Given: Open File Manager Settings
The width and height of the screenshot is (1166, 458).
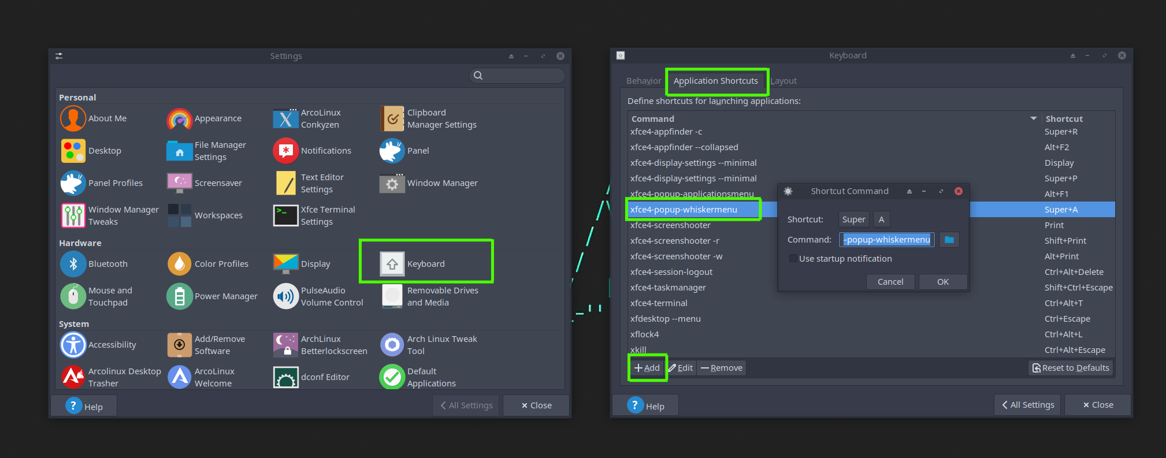Looking at the screenshot, I should [207, 151].
